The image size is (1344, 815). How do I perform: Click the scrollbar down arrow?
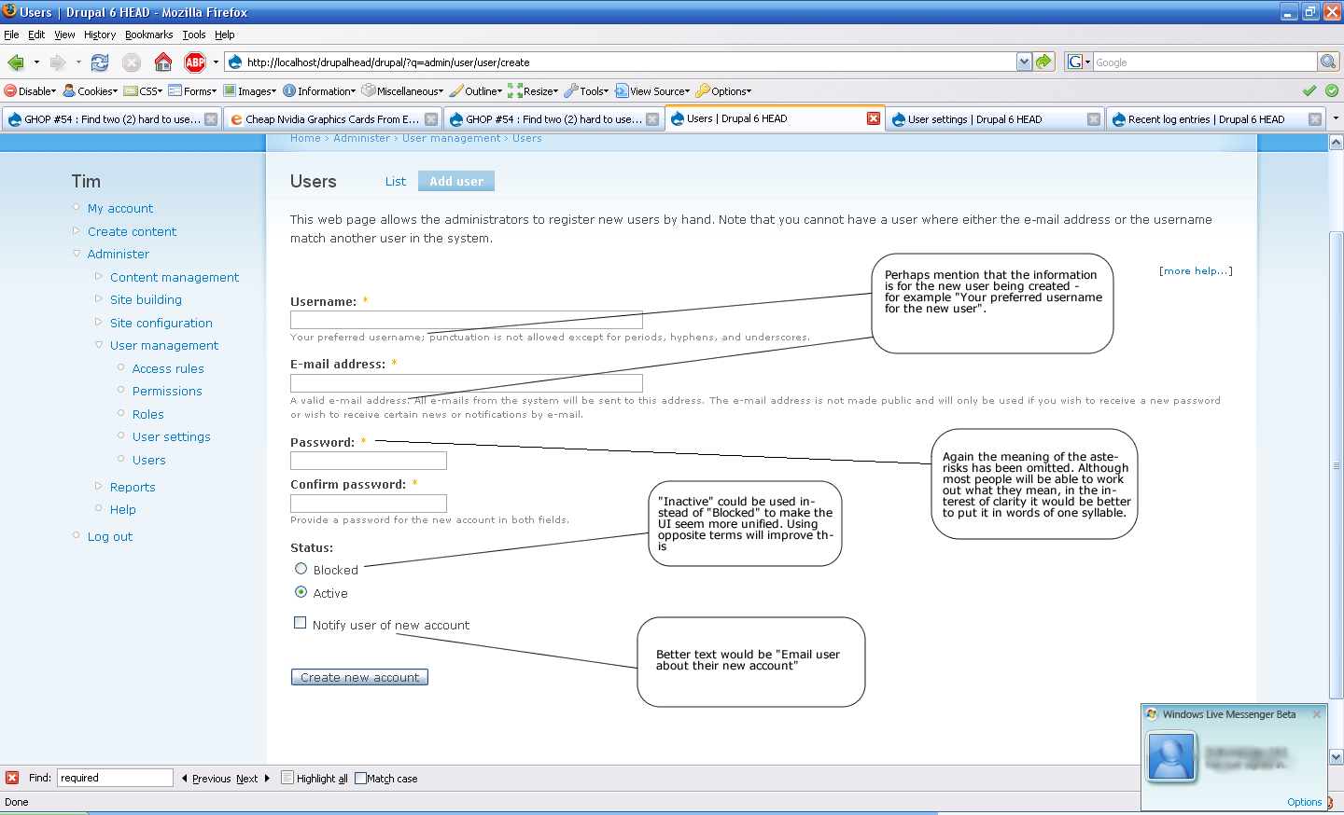click(x=1337, y=757)
